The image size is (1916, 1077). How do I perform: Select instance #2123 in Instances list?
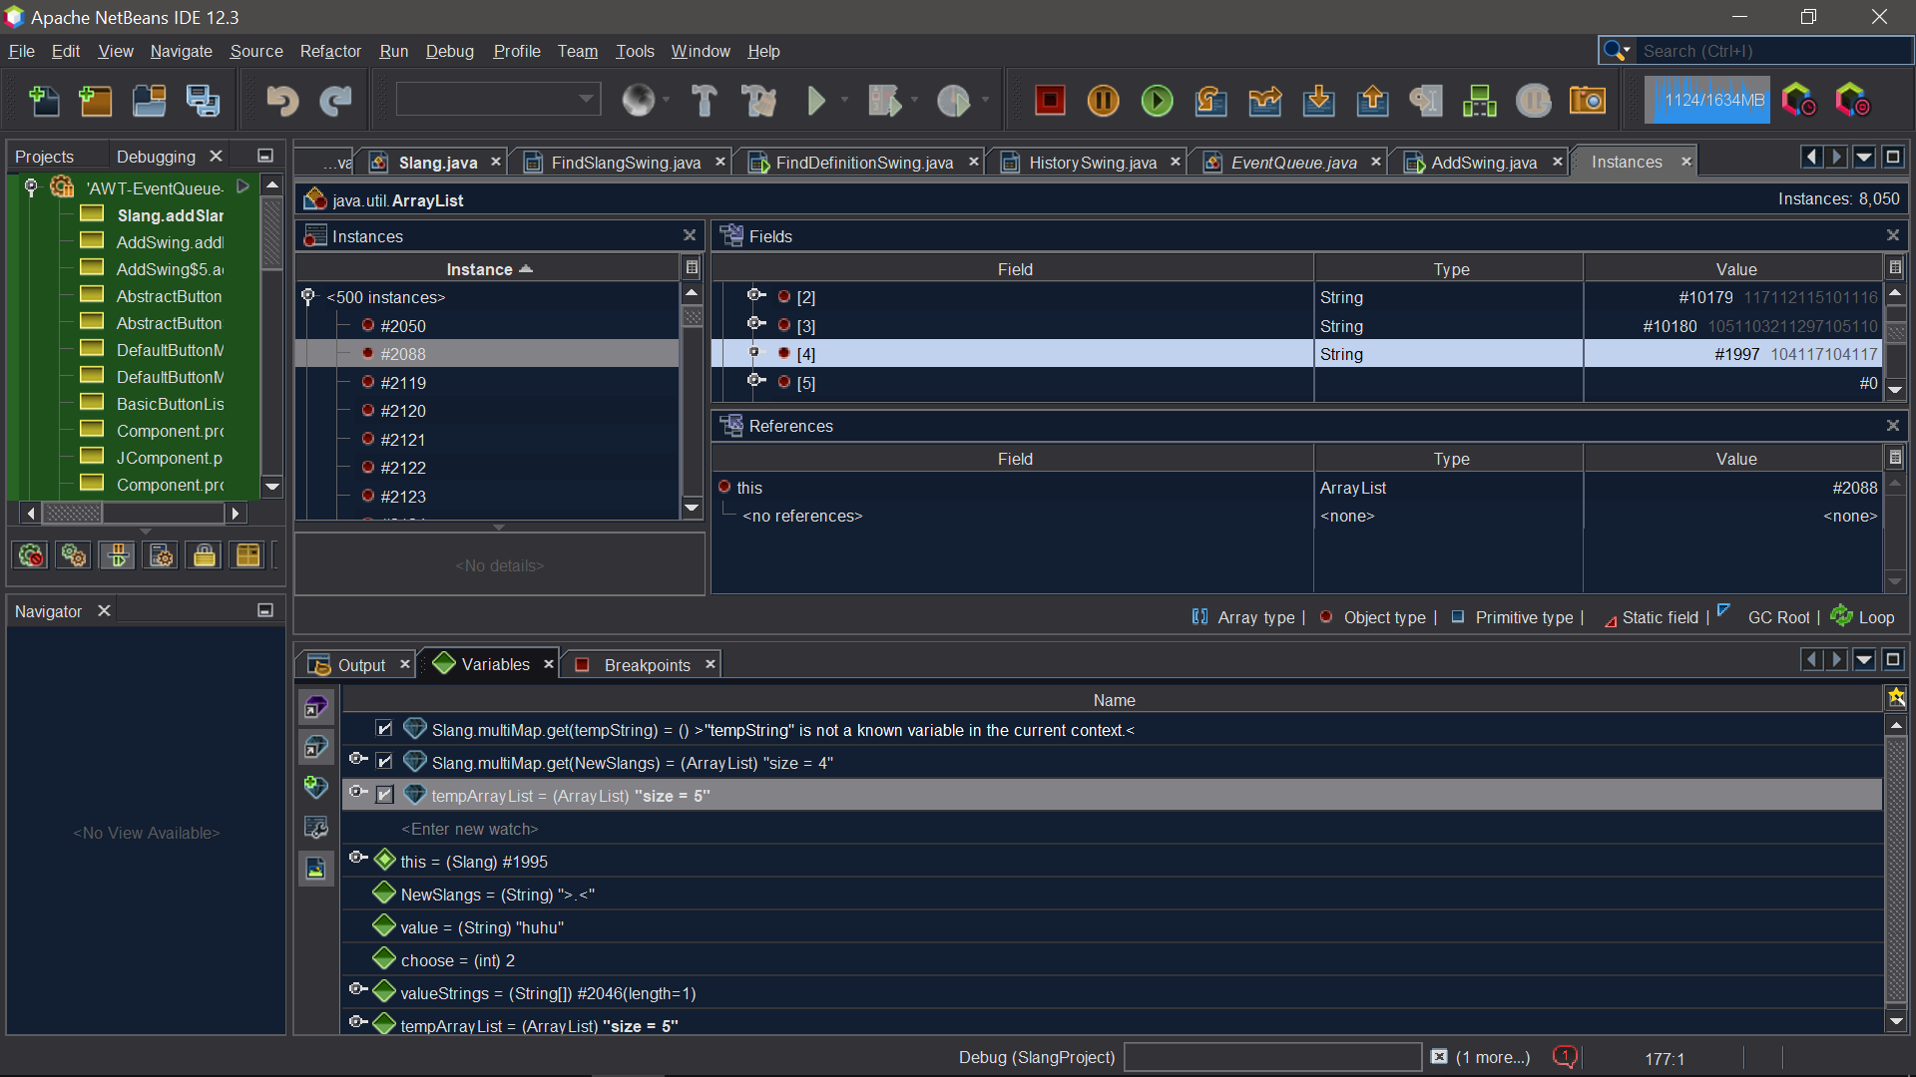click(403, 497)
